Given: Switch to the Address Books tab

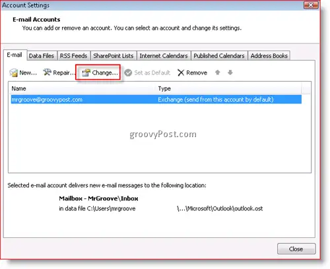Looking at the screenshot, I should (269, 56).
